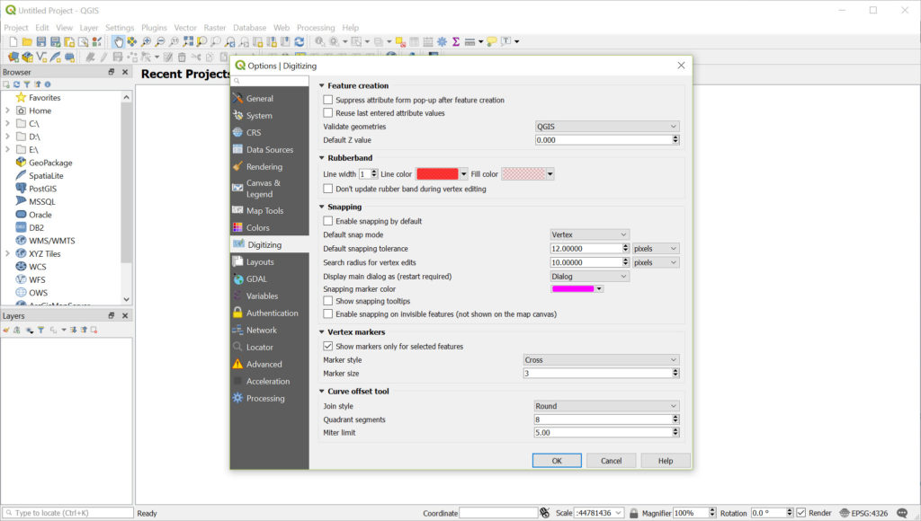Open Display main dialog as dropdown
This screenshot has width=921, height=521.
(x=590, y=277)
